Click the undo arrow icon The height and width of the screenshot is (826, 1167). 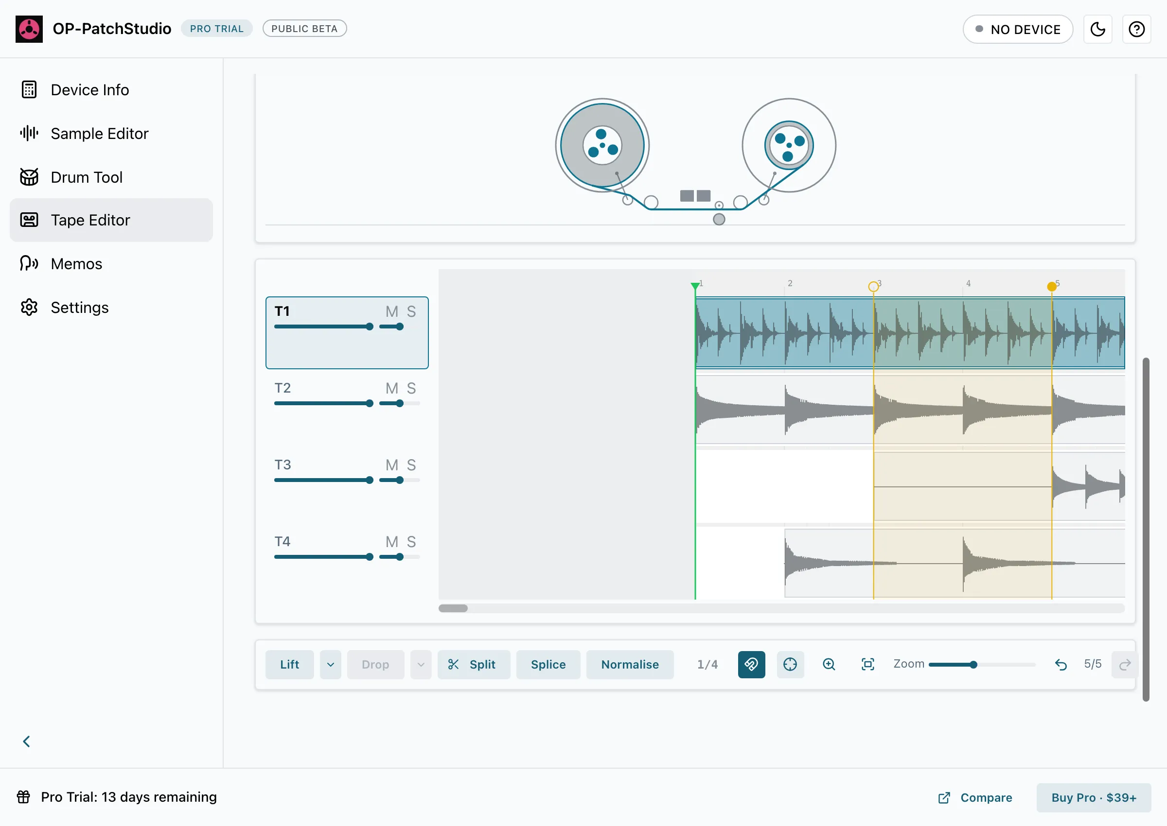click(x=1061, y=664)
